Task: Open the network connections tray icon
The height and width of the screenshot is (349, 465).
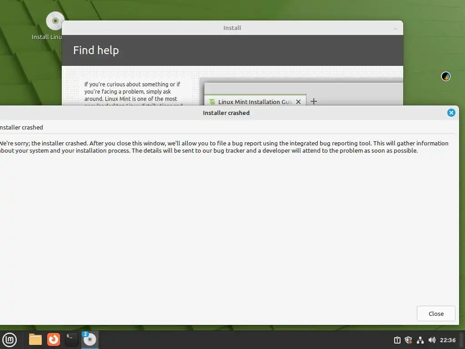Action: tap(420, 340)
